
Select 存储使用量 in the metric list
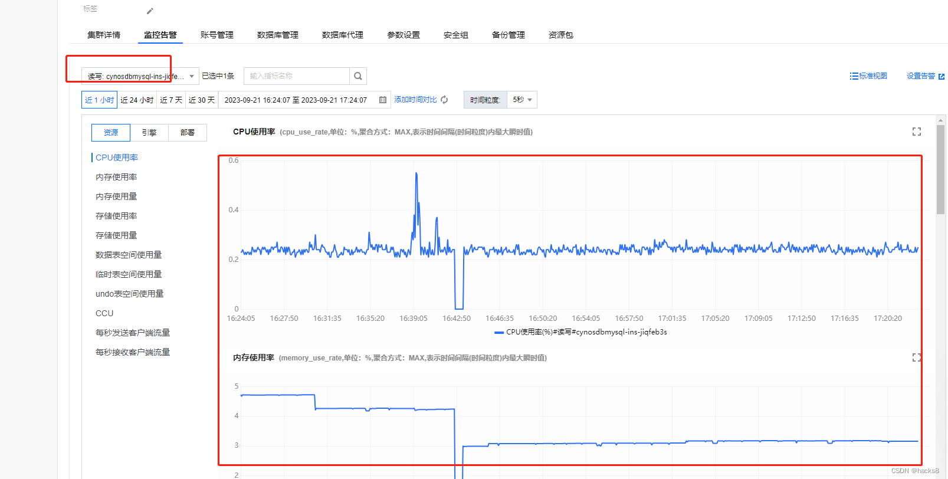116,235
